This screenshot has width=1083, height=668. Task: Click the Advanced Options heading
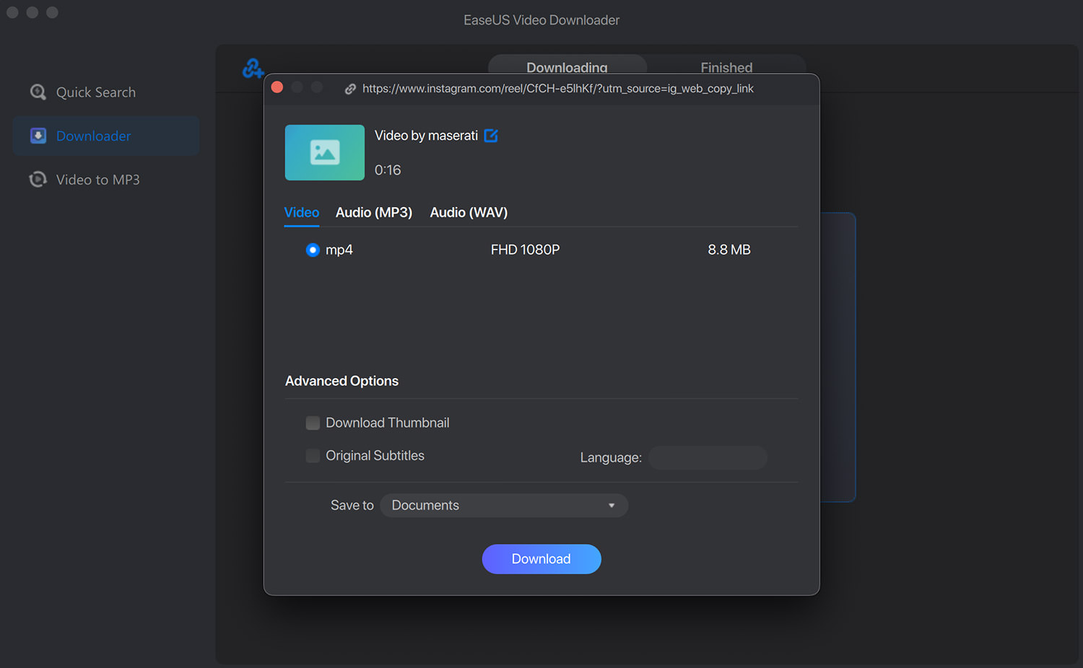342,381
